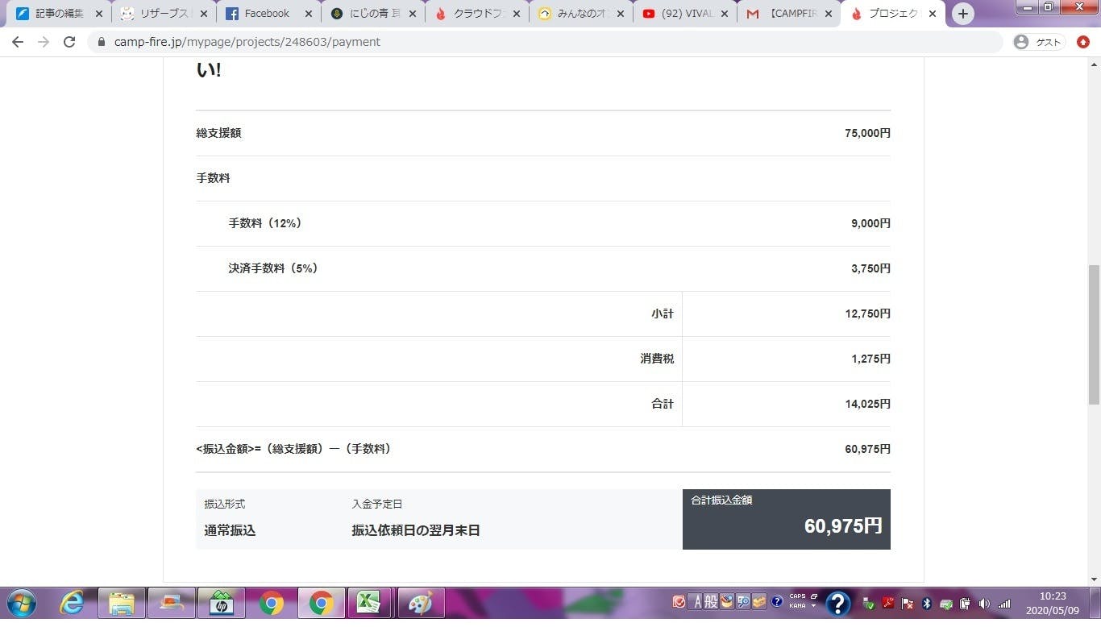Click the red Chrome update icon
Viewport: 1101px width, 627px height.
click(x=1082, y=42)
